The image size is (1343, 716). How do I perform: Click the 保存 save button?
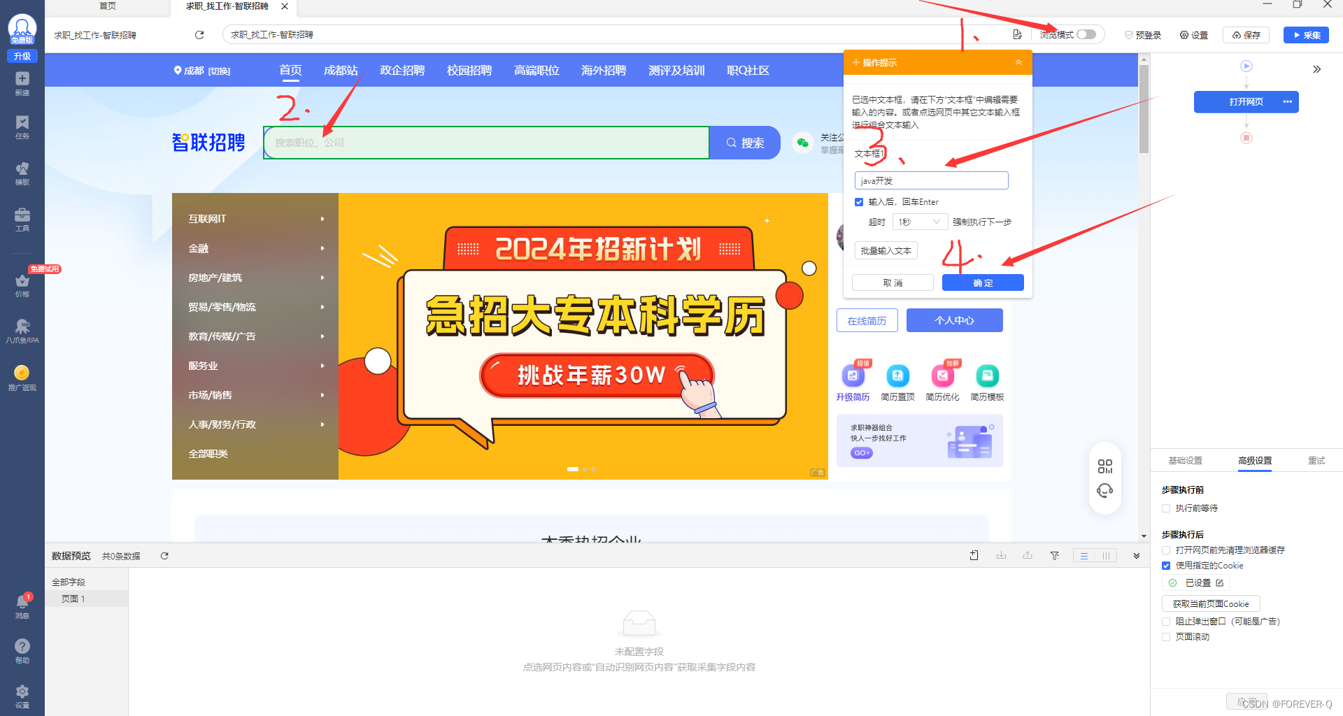1246,35
